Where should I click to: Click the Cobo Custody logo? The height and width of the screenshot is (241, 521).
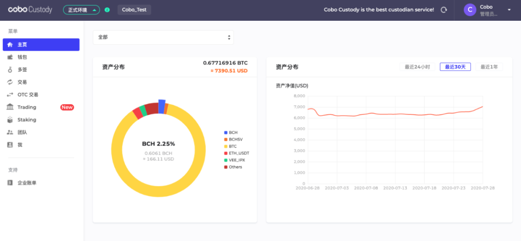tap(30, 10)
